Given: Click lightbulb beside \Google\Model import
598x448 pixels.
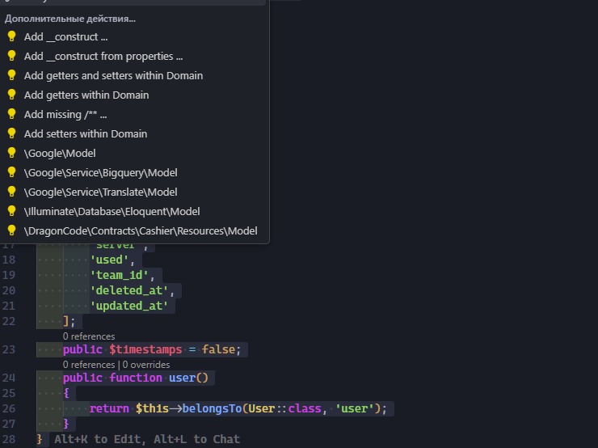Looking at the screenshot, I should [11, 153].
